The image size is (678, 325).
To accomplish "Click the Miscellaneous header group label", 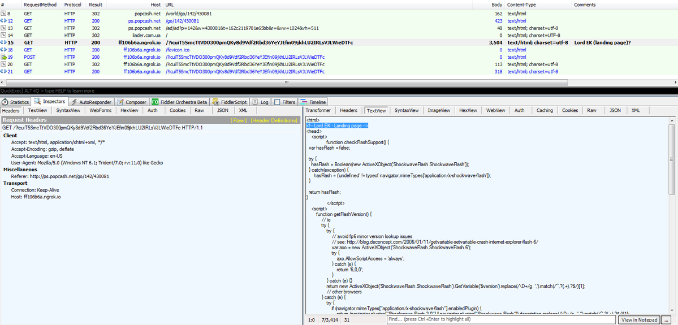I will [x=19, y=170].
